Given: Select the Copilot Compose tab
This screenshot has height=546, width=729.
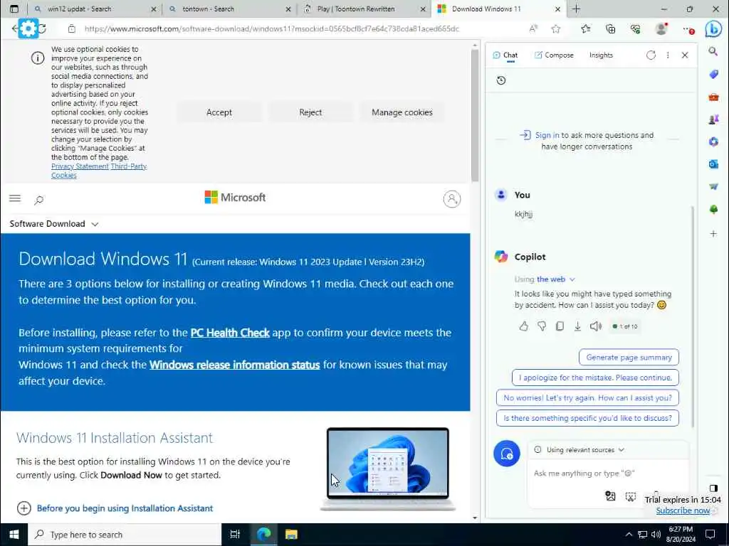Looking at the screenshot, I should coord(554,55).
